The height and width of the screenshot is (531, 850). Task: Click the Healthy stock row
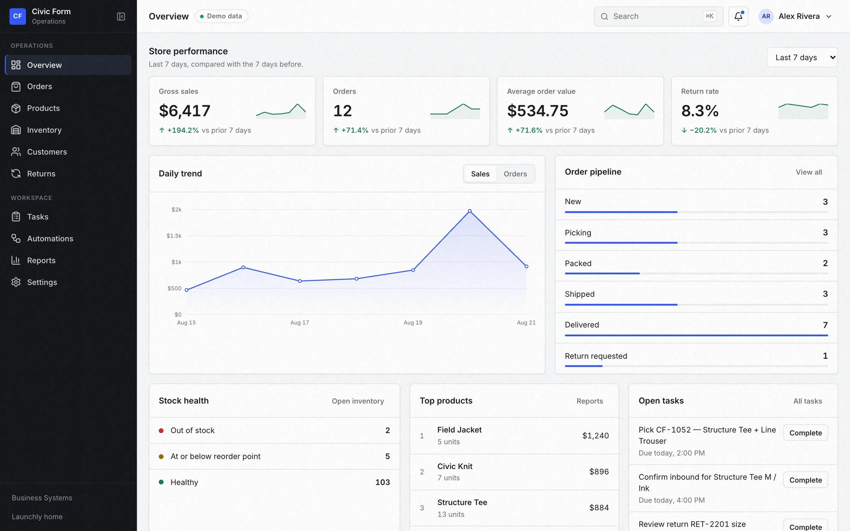click(274, 482)
